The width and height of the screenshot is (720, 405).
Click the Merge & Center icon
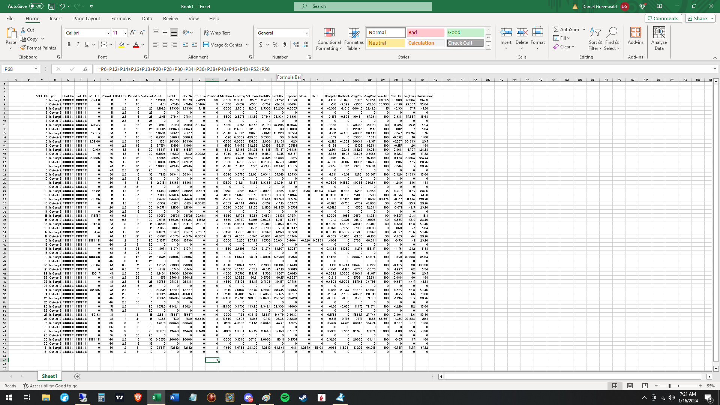coord(206,45)
